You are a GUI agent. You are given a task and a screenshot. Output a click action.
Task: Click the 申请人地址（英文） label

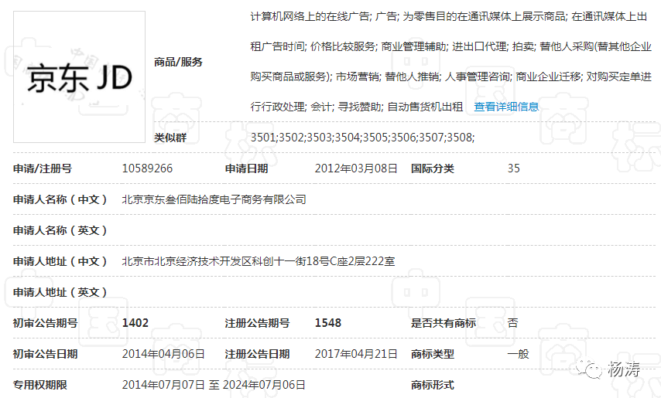60,292
